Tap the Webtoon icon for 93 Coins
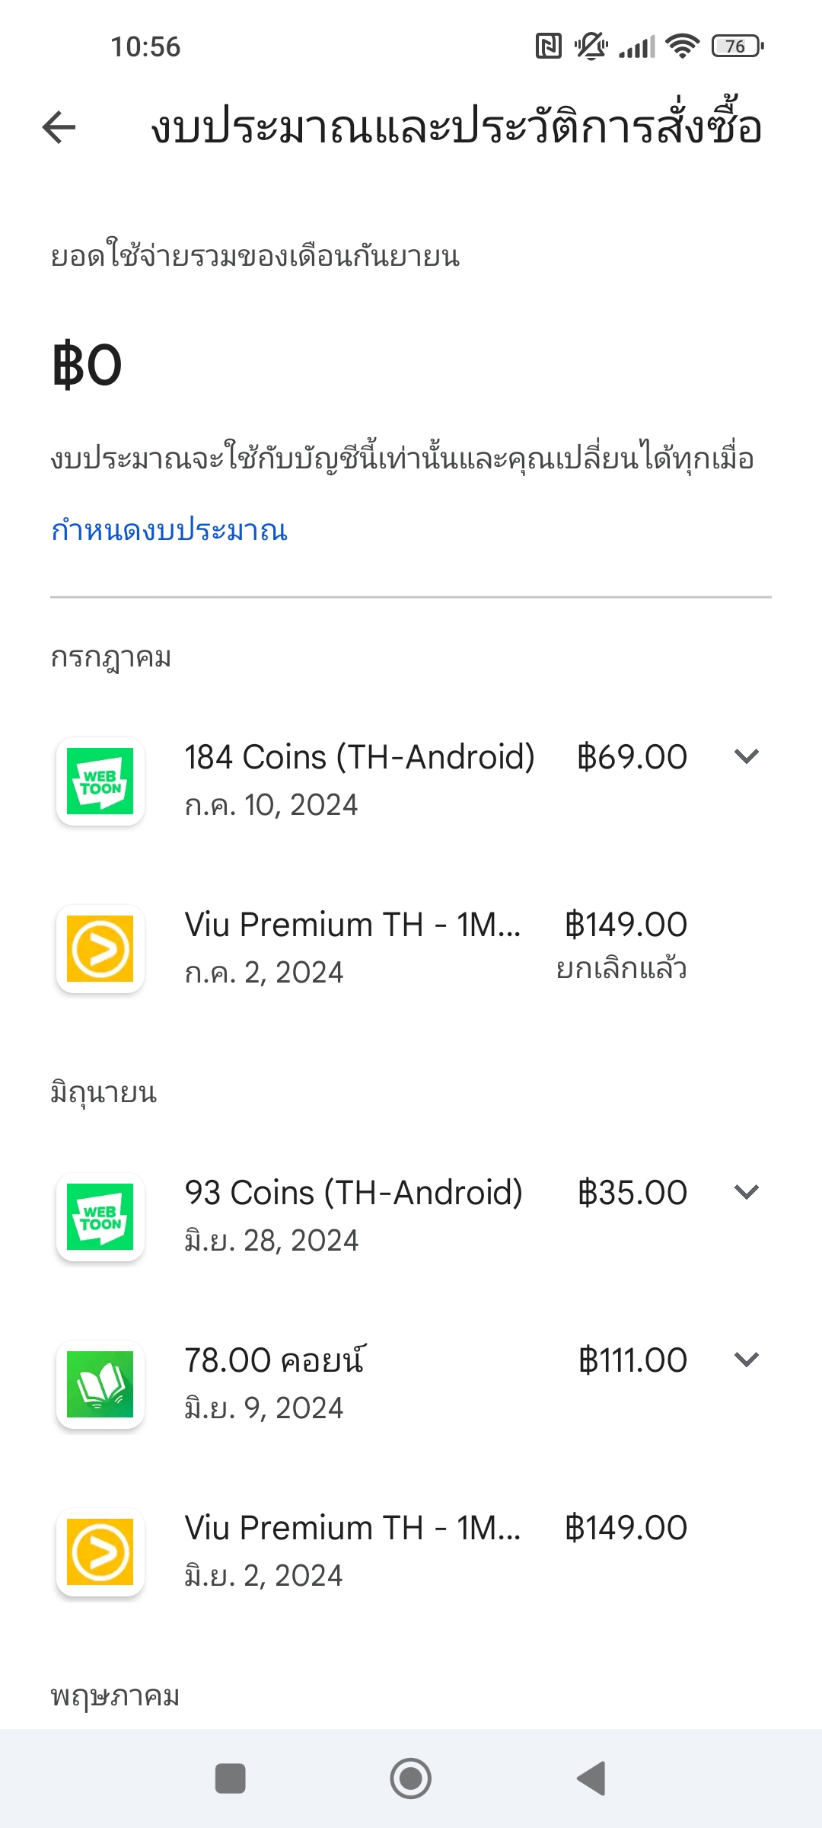This screenshot has height=1828, width=822. pyautogui.click(x=100, y=1216)
